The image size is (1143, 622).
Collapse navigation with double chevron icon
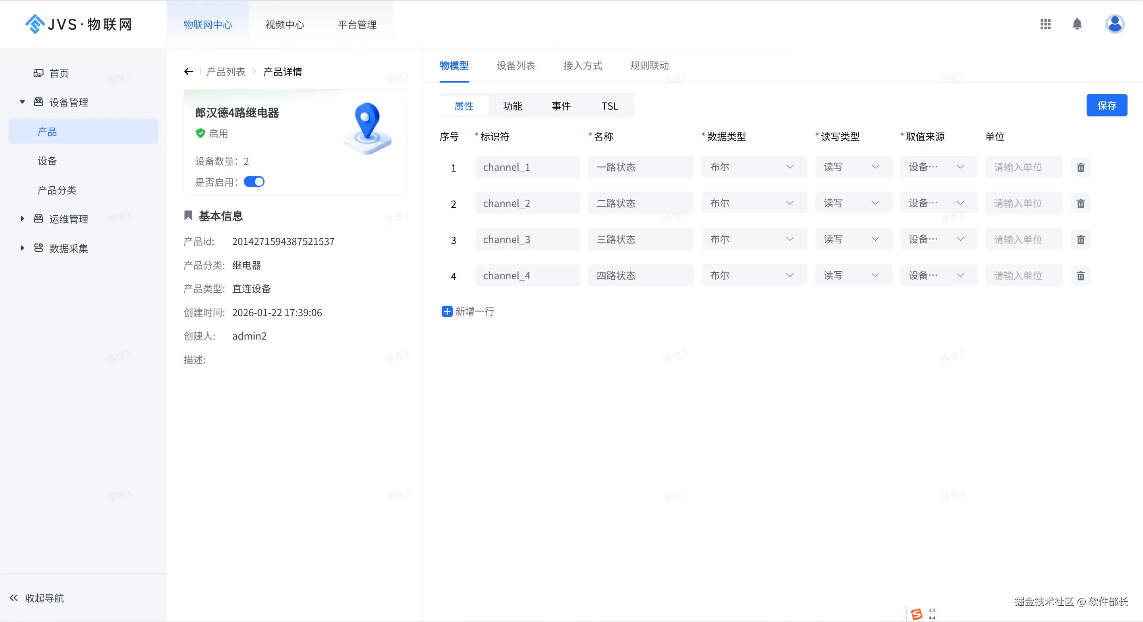pyautogui.click(x=14, y=598)
